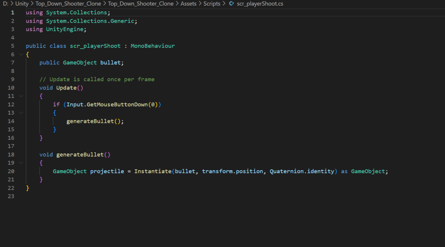
Task: Fold generateBullet body with line 19 chevron
Action: tap(20, 163)
